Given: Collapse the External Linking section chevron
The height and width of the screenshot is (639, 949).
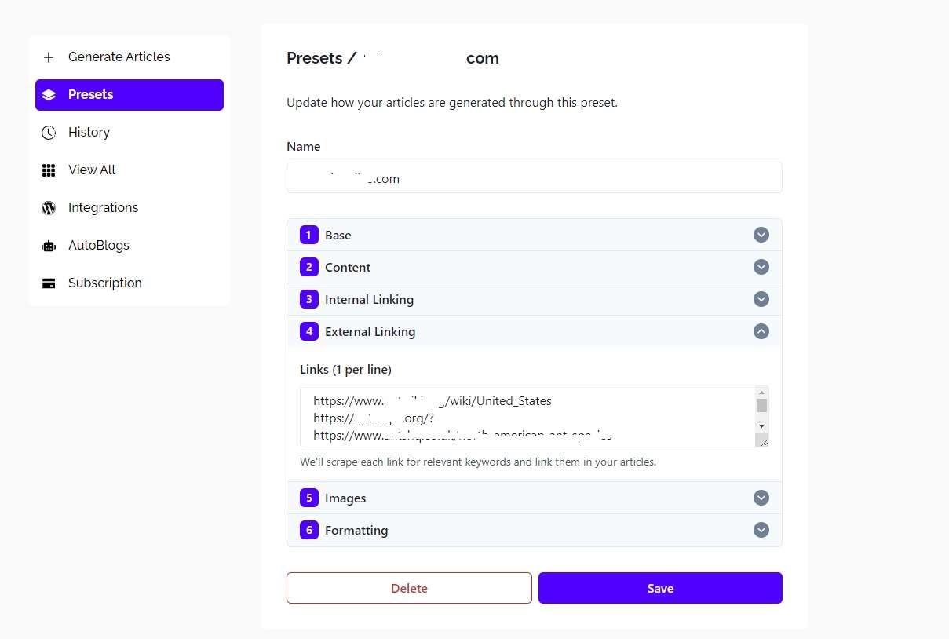Looking at the screenshot, I should click(x=761, y=331).
